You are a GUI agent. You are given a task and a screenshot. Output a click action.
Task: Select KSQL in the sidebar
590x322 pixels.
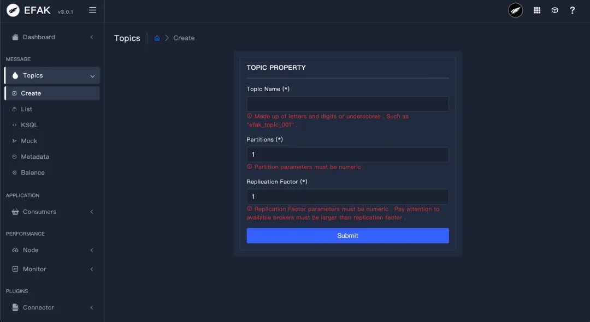click(x=29, y=125)
